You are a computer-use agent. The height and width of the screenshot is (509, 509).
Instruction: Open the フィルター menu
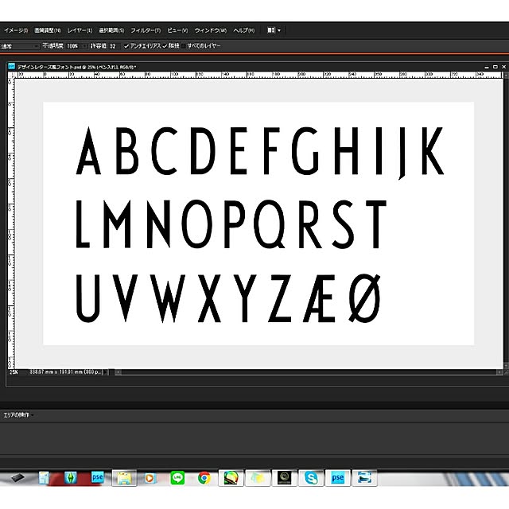(x=146, y=30)
